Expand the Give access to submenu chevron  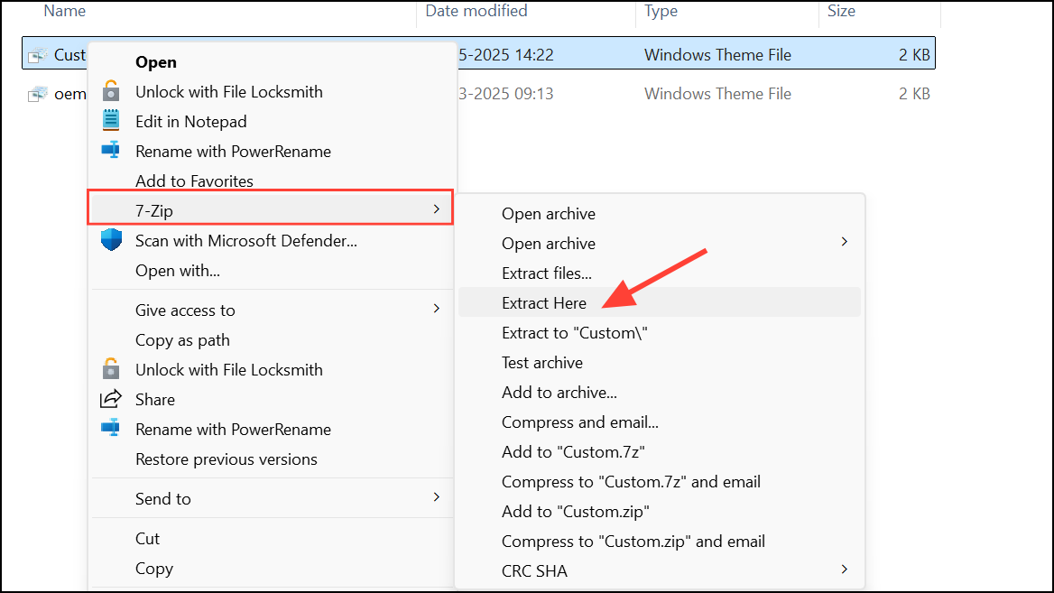436,310
